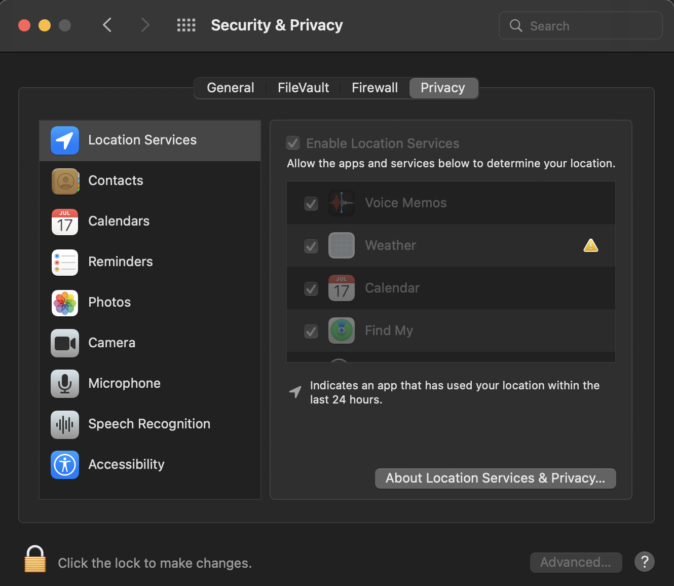Click the Calendar app icon in list
Viewport: 674px width, 586px height.
point(342,288)
